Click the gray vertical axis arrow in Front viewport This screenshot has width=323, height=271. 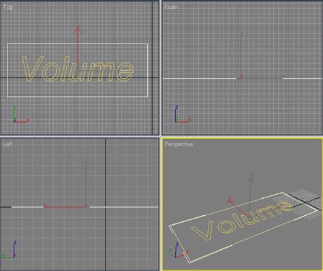[x=242, y=56]
